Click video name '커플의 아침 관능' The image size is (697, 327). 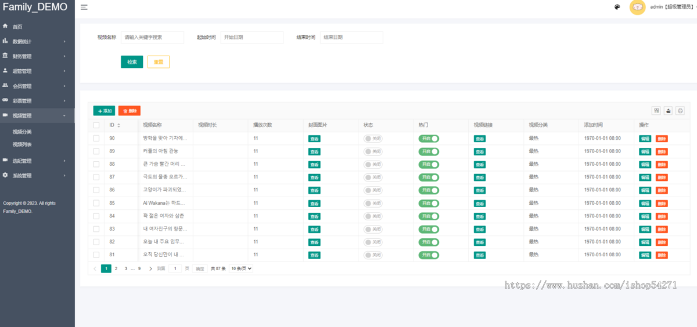160,151
